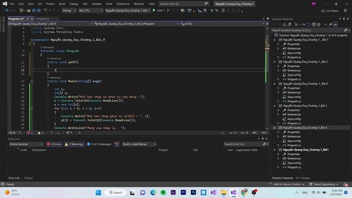Screen dimensions: 352x198
Task: Open the startup project dropdown
Action: point(128,10)
